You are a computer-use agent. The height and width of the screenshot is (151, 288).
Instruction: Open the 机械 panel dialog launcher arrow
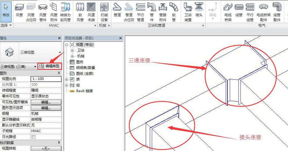click(x=109, y=26)
